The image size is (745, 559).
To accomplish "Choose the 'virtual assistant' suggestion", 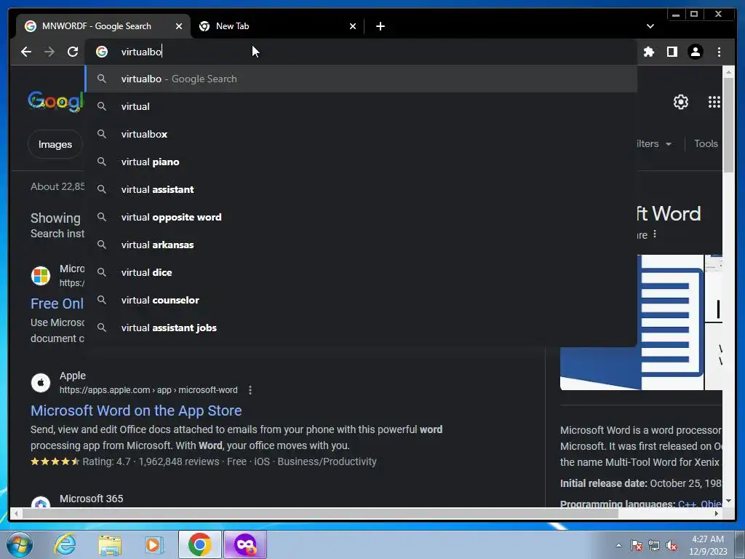I will (361, 189).
